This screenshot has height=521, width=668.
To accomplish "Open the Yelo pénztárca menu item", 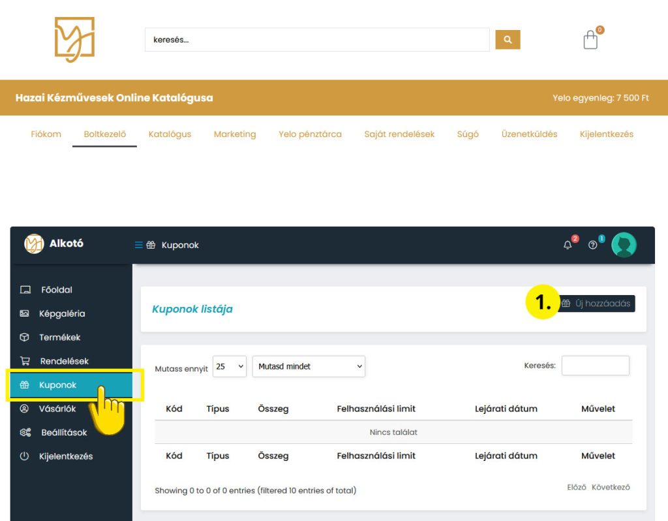I will 310,134.
